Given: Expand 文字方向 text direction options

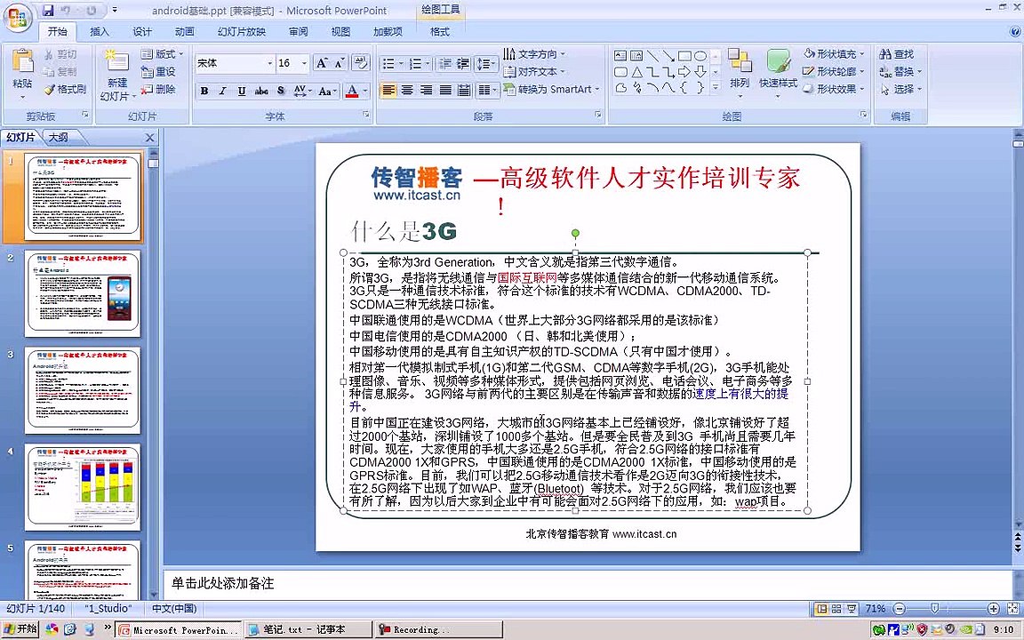Looking at the screenshot, I should click(535, 54).
